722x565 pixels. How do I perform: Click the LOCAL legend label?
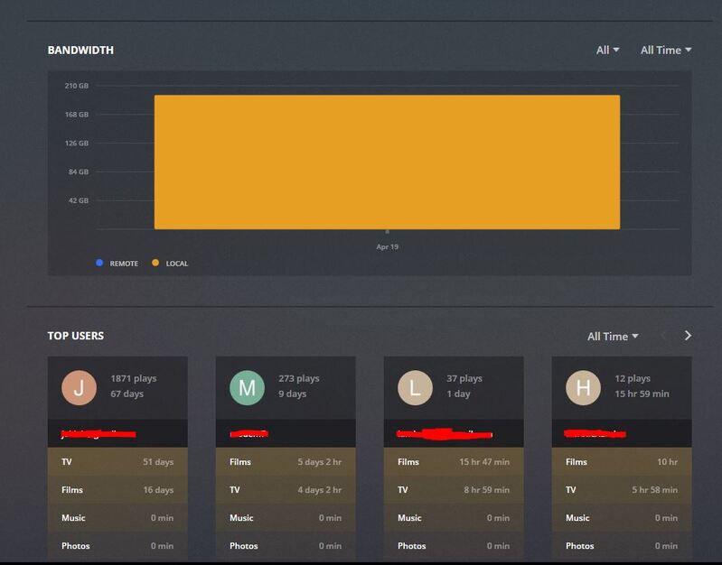pyautogui.click(x=177, y=264)
